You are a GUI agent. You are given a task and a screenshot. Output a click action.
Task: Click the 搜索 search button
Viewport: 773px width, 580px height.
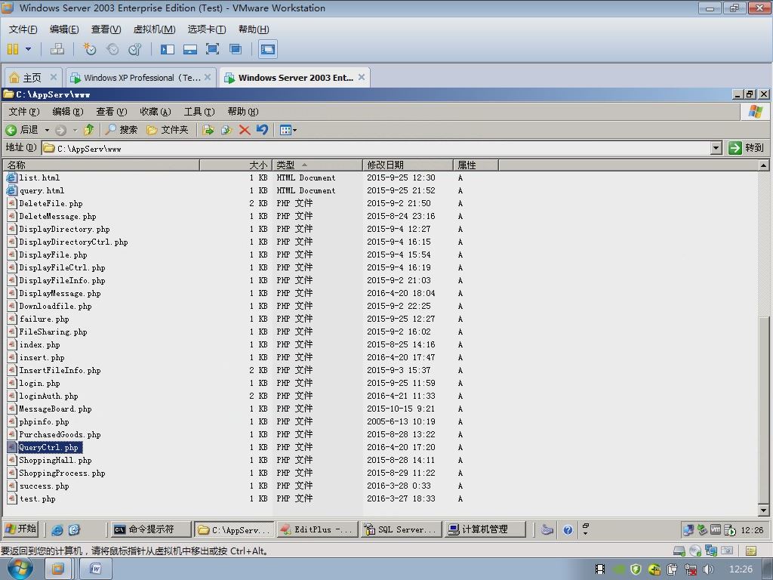[122, 130]
